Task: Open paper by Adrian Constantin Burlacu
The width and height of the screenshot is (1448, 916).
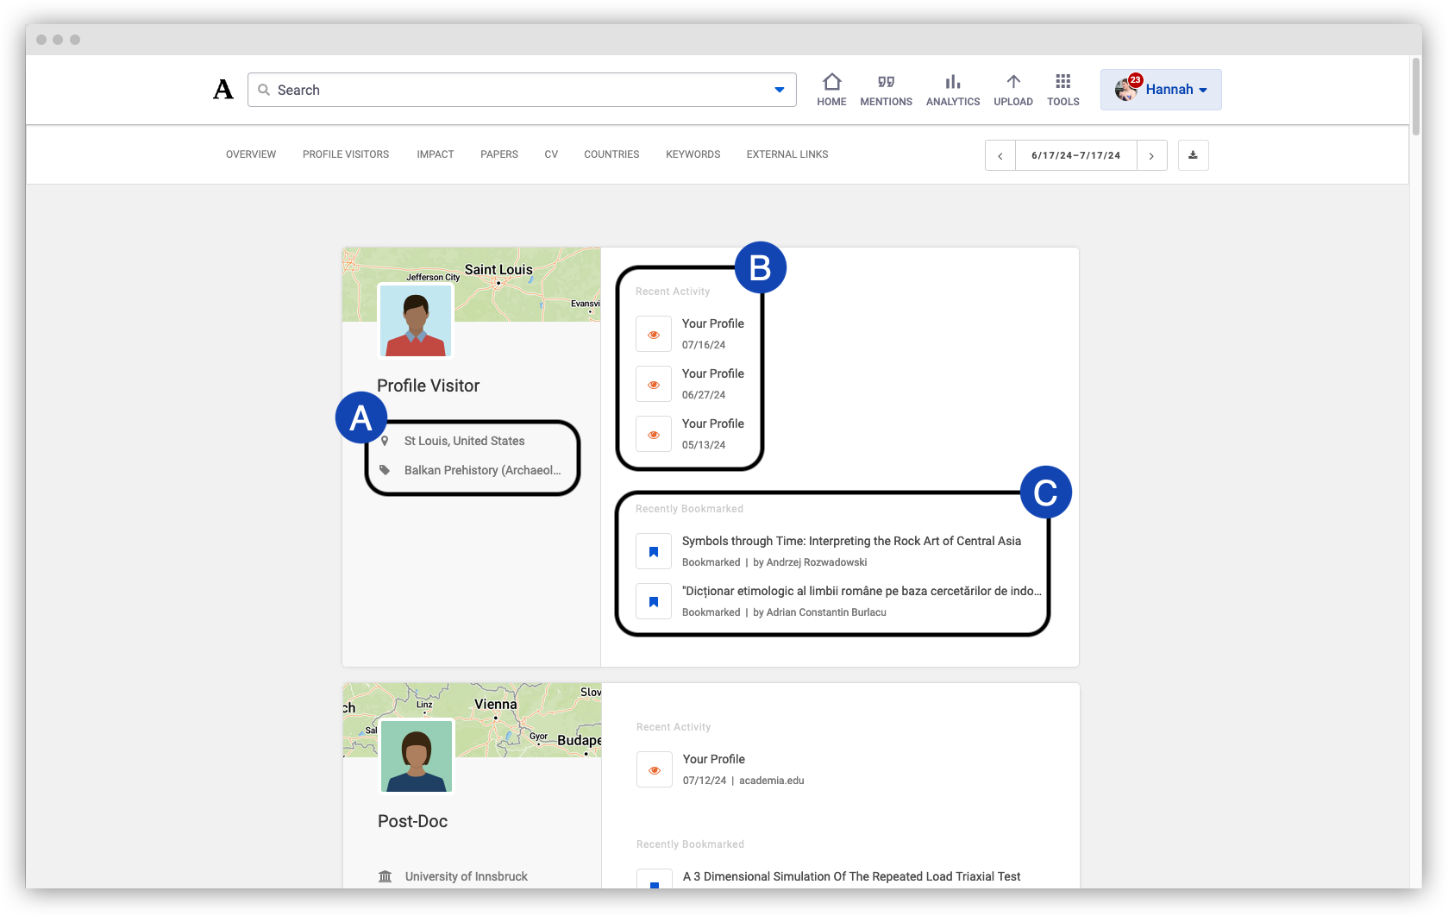Action: 862,591
